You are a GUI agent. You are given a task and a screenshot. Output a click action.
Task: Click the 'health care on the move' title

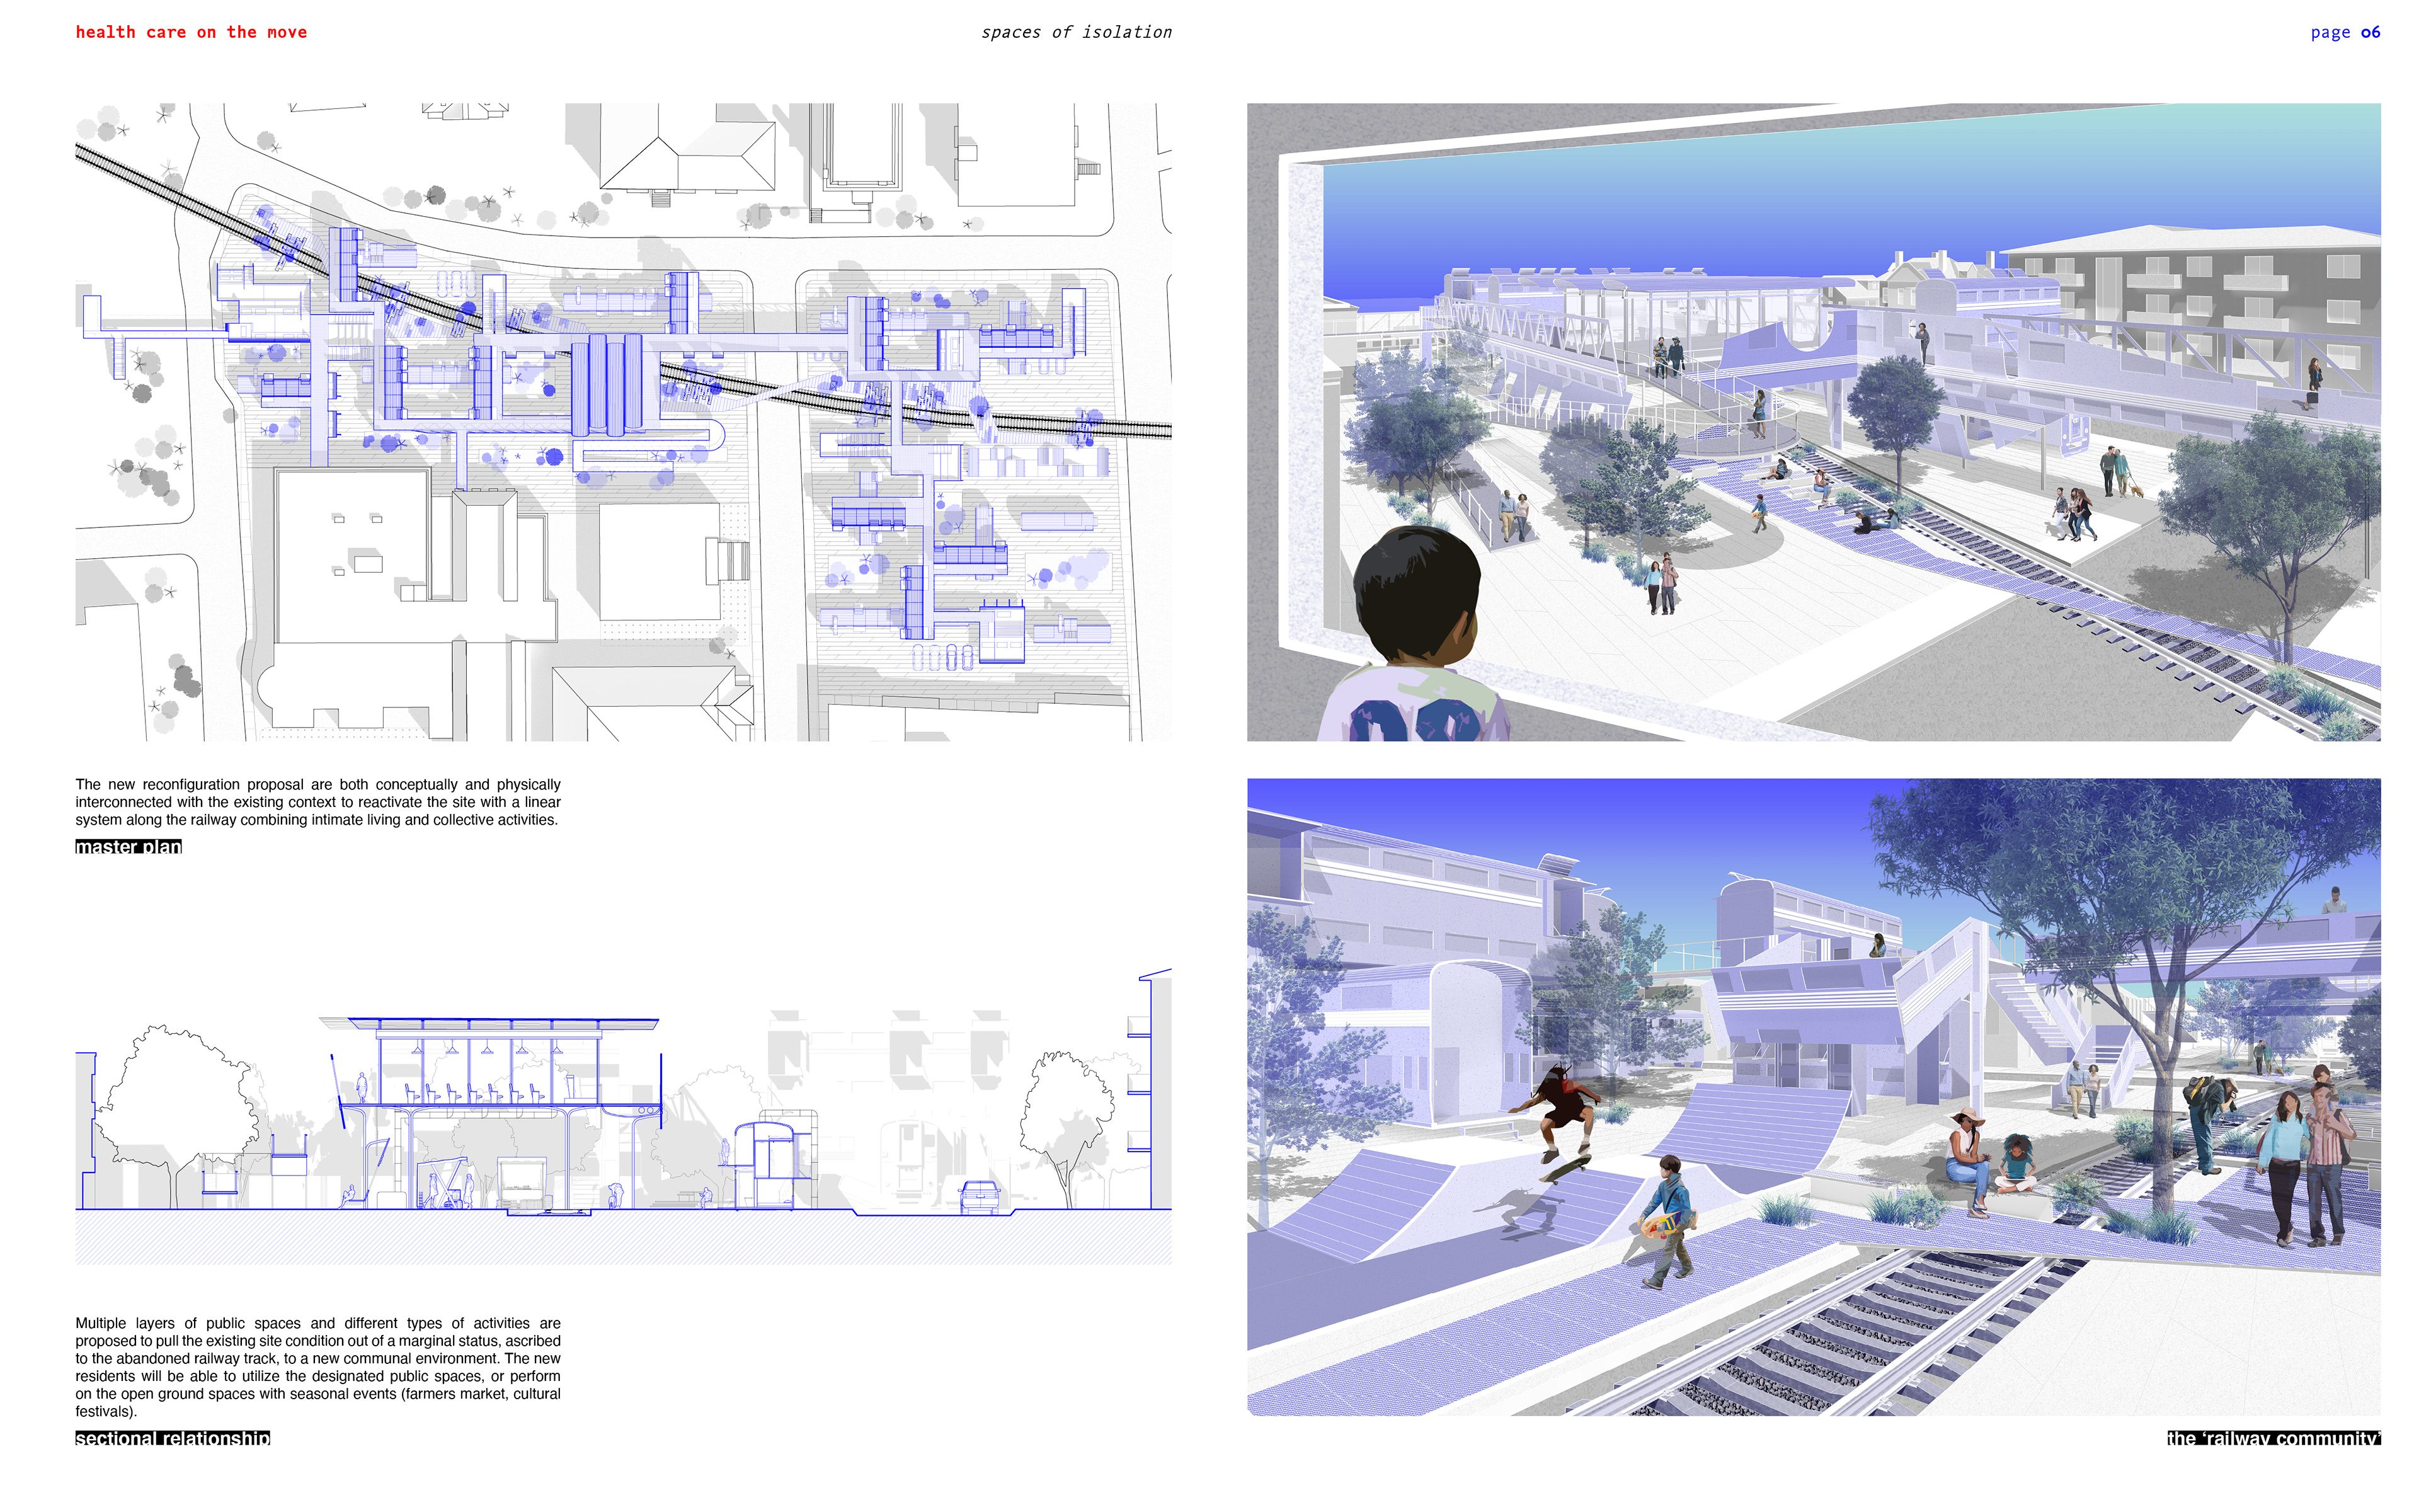191,32
